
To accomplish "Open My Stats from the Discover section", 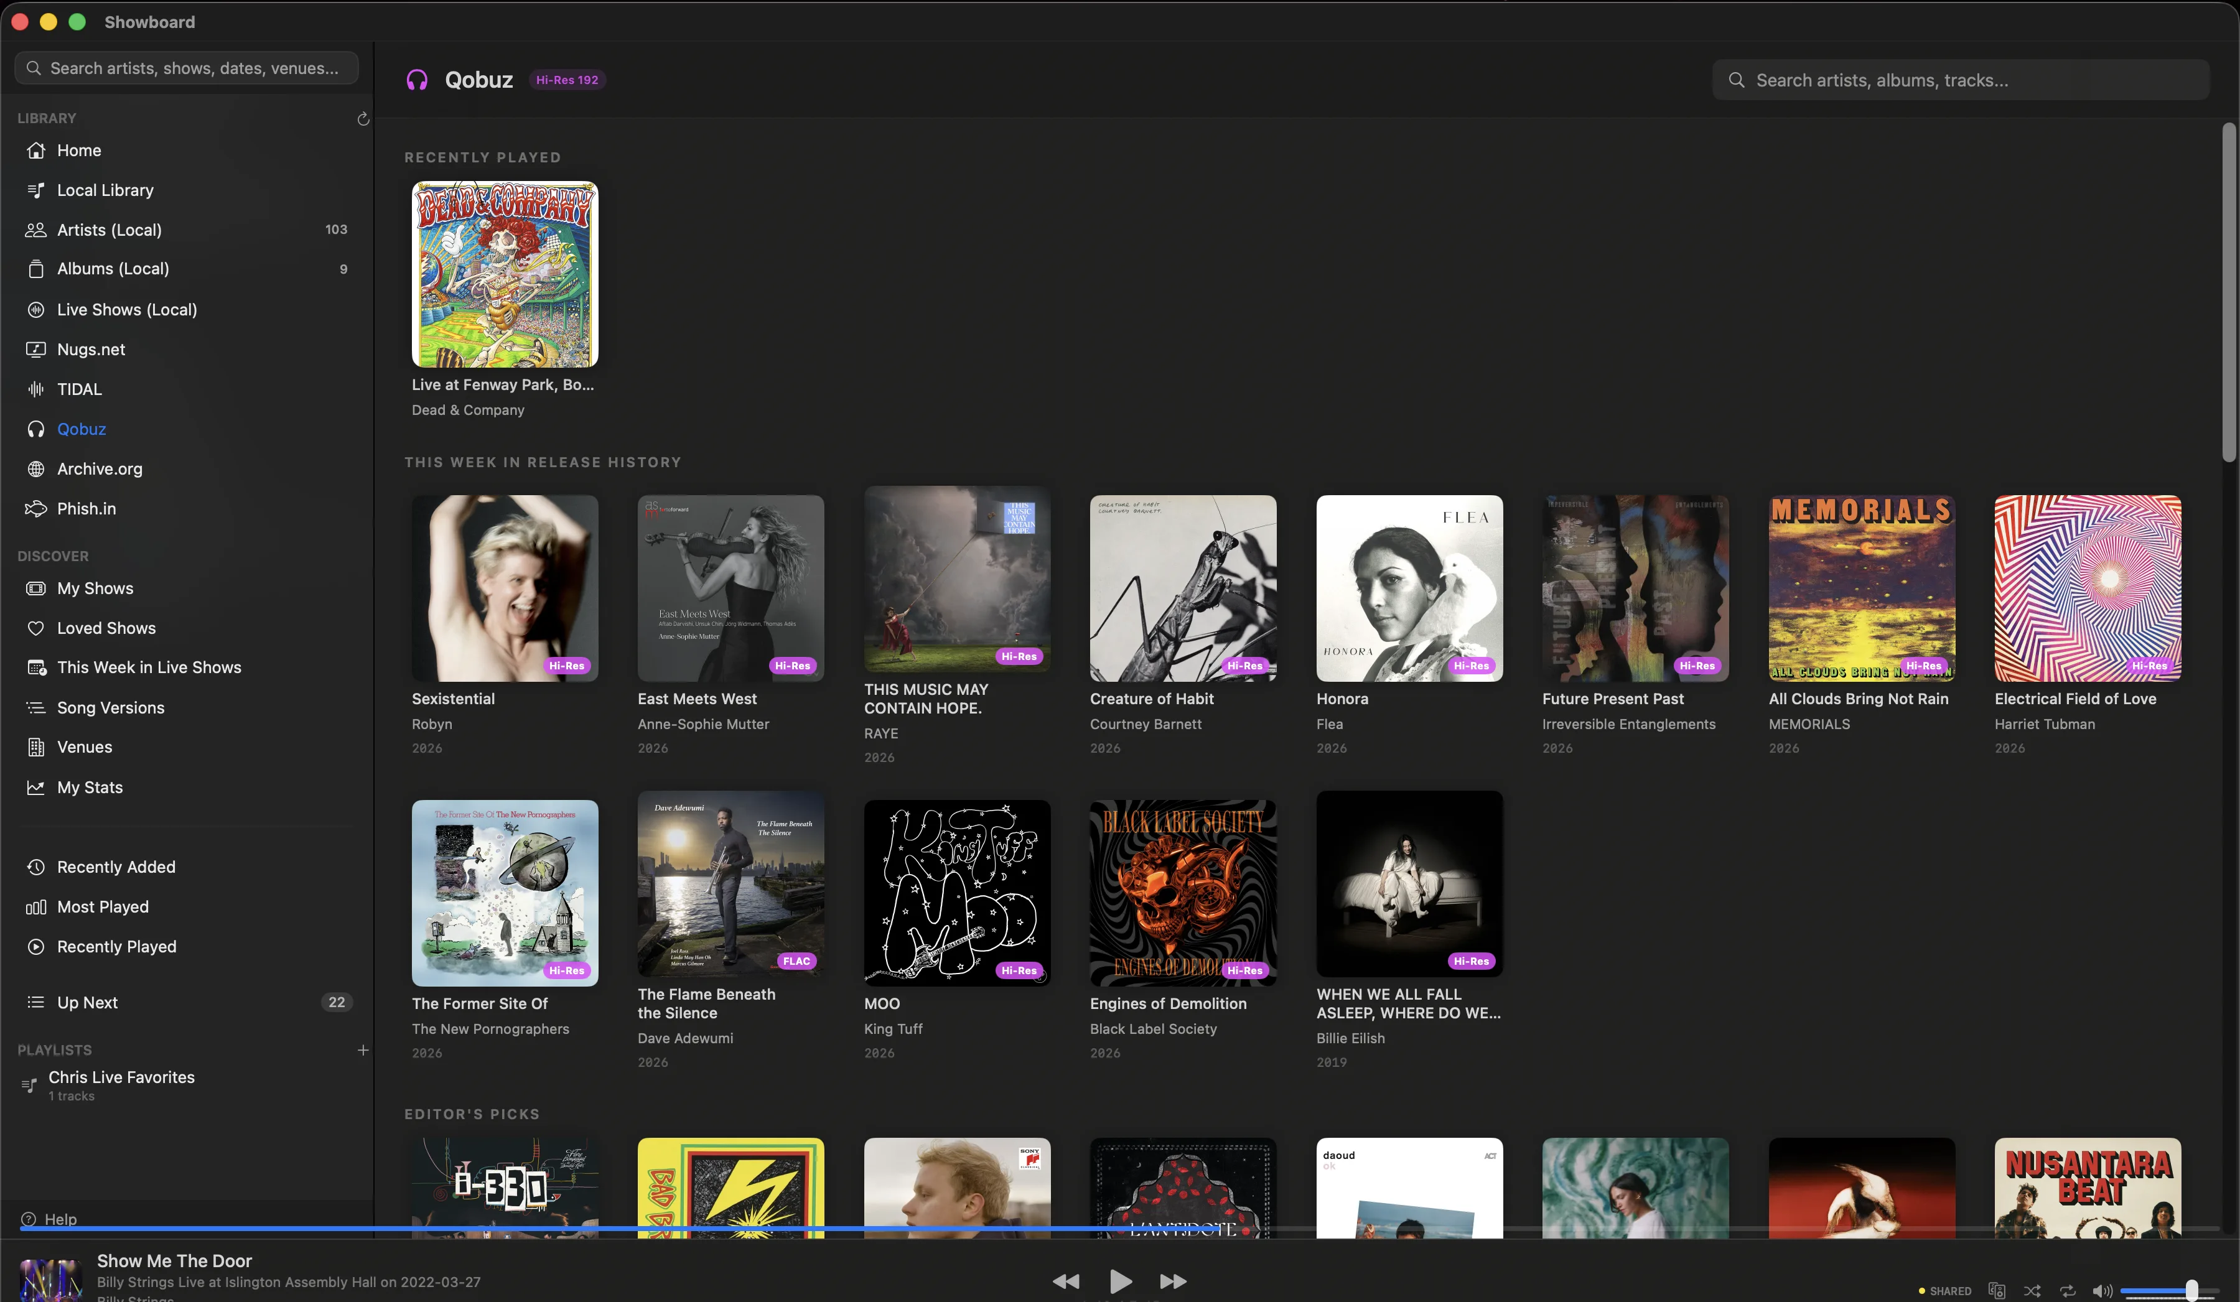I will coord(89,786).
